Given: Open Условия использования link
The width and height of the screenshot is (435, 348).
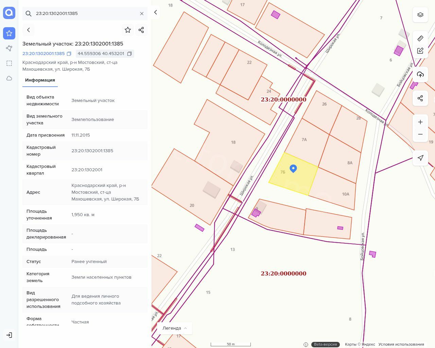Looking at the screenshot, I should click(401, 344).
